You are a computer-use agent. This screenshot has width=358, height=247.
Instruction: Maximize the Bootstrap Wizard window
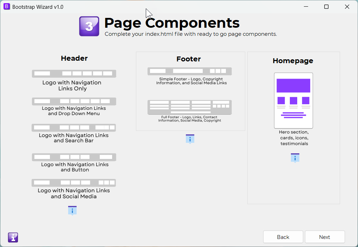pyautogui.click(x=326, y=7)
